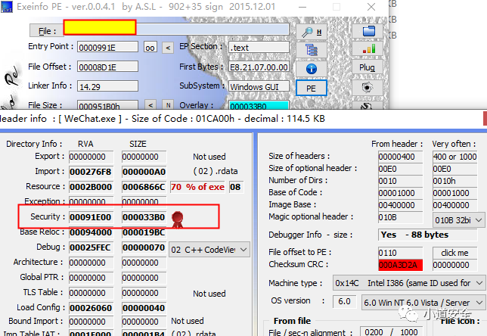Click the Debug RVA field 00025FEC

coord(91,247)
